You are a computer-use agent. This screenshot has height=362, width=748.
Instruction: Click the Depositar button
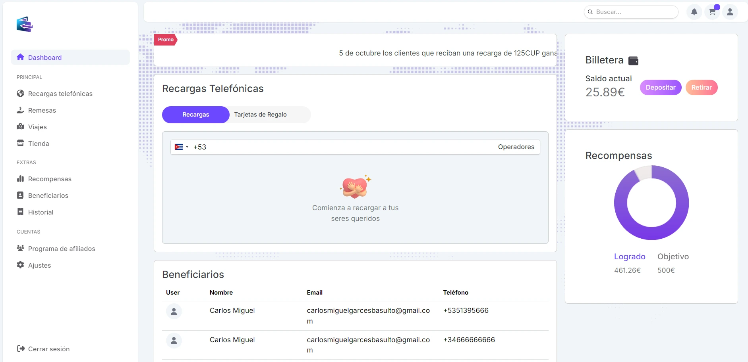click(x=661, y=87)
